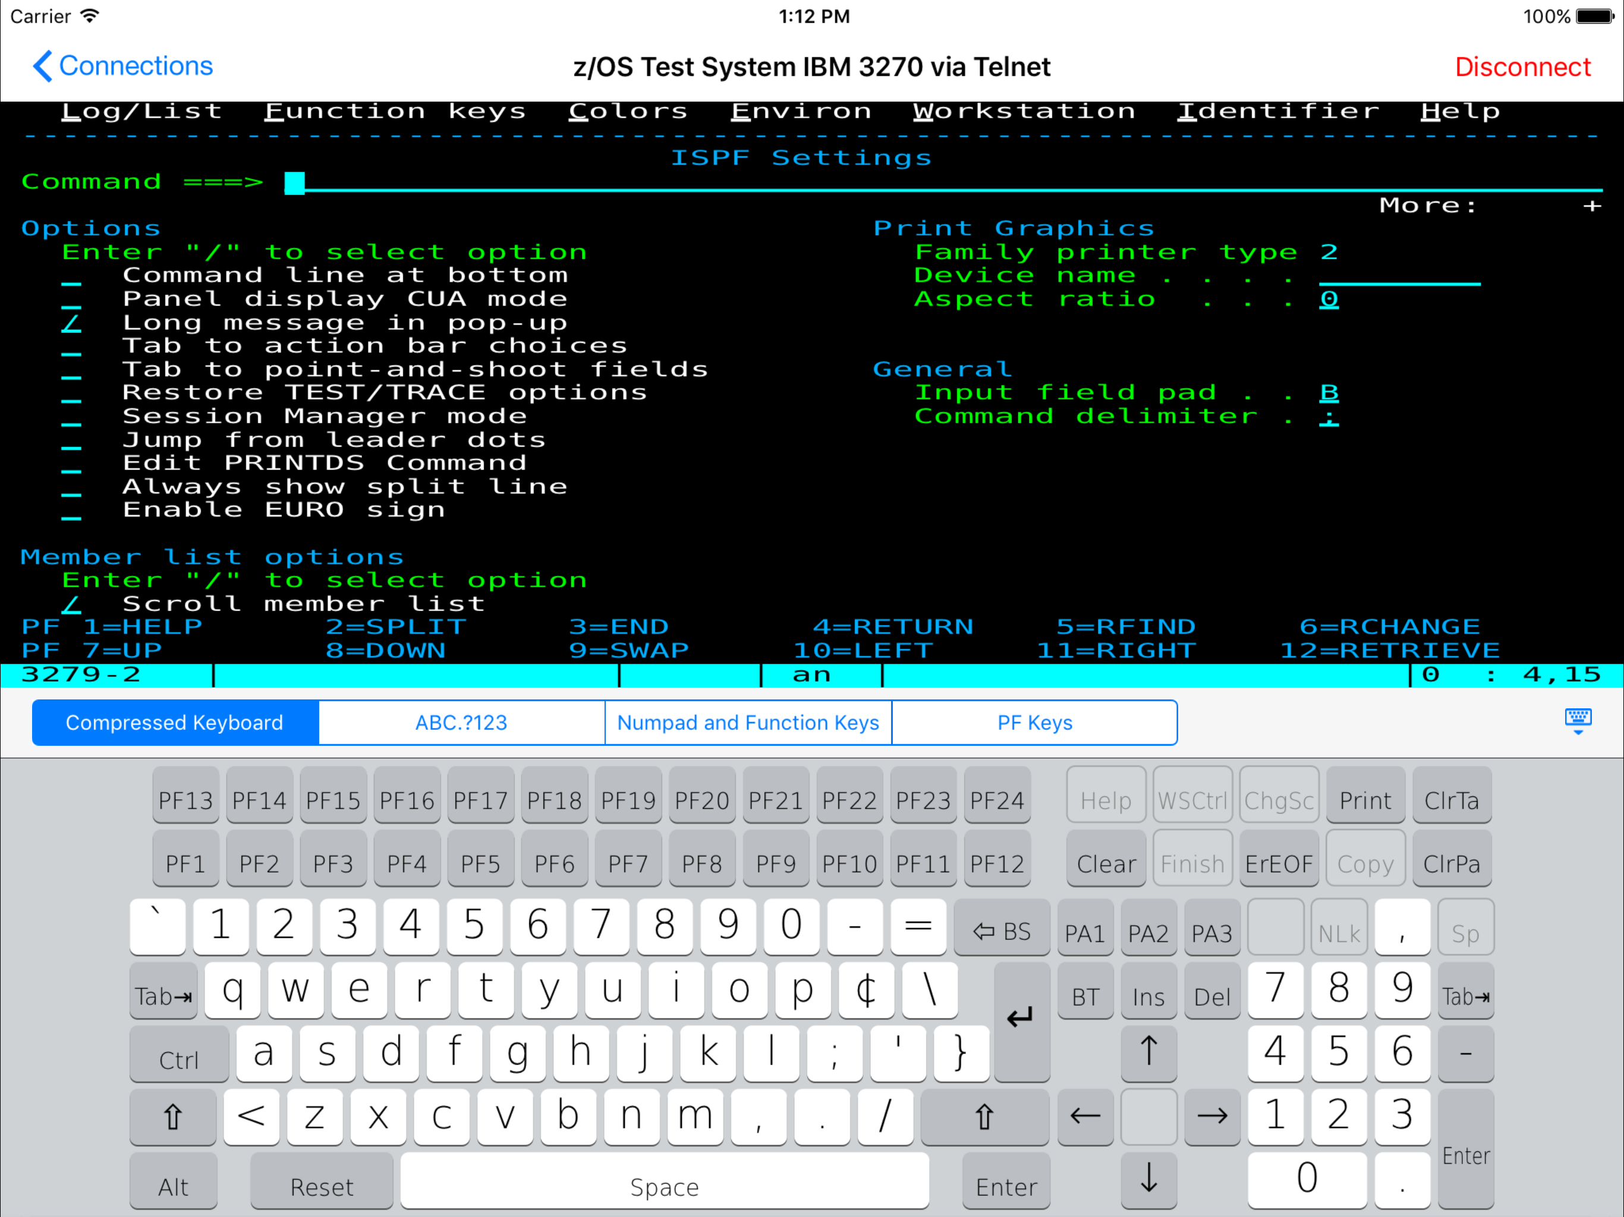Go back to Connections

coord(122,66)
